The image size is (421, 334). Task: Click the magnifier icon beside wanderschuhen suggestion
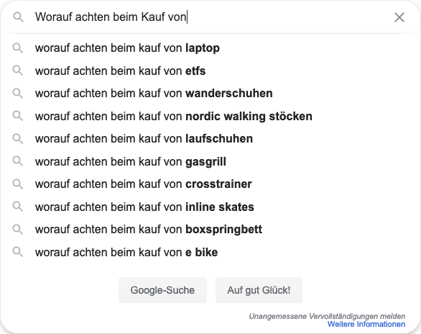tap(18, 94)
